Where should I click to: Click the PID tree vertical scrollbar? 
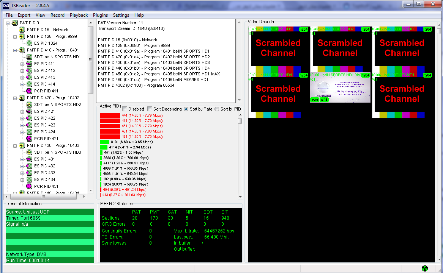(x=90, y=60)
